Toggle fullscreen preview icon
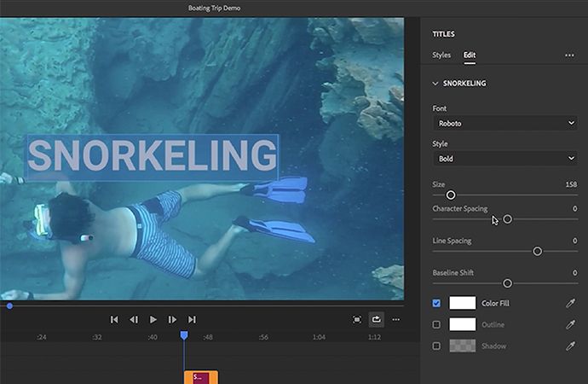588x384 pixels. tap(357, 319)
